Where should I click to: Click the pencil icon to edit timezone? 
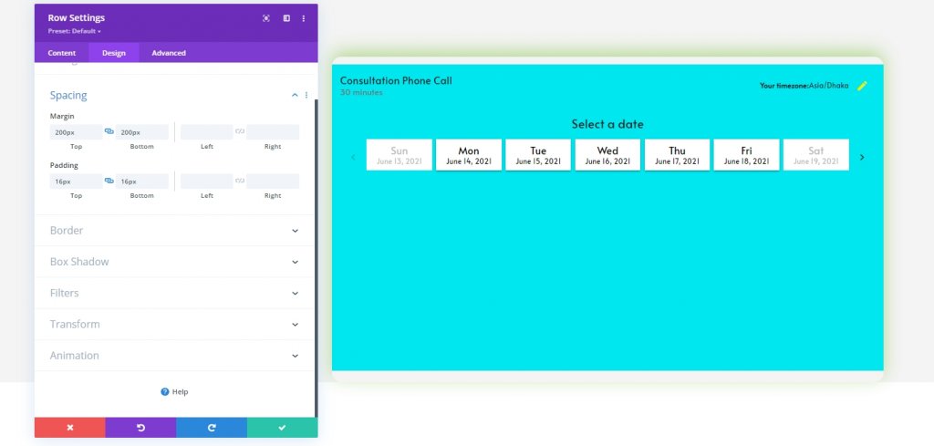[862, 86]
